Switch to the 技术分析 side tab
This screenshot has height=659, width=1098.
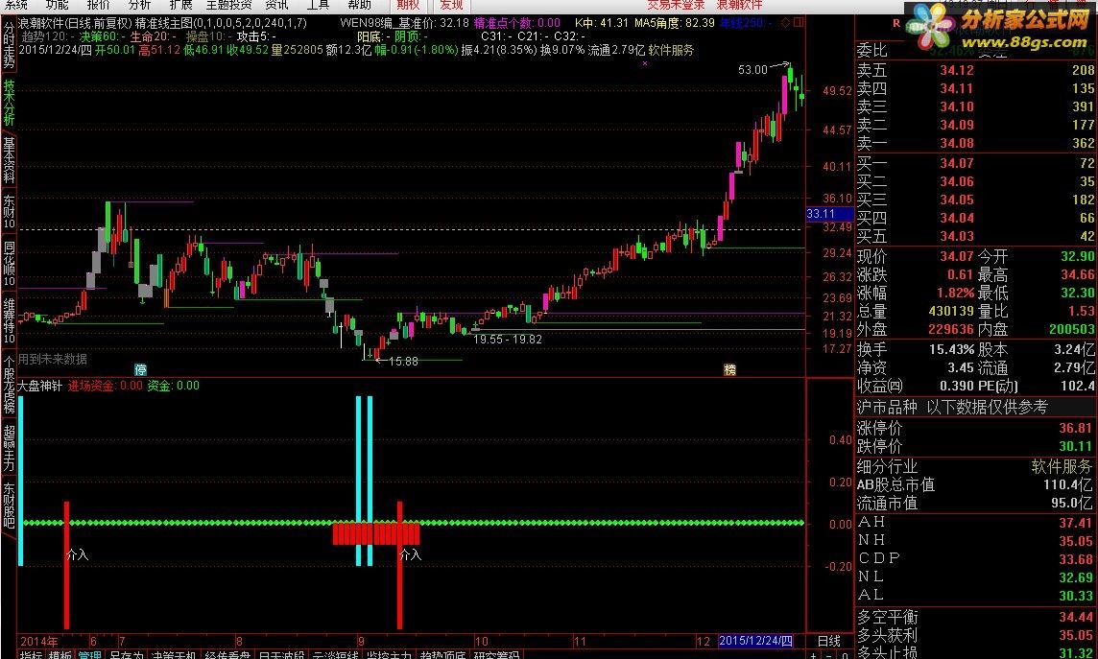(9, 103)
